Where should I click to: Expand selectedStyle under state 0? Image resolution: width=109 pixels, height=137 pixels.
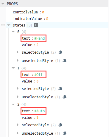(x=18, y=52)
